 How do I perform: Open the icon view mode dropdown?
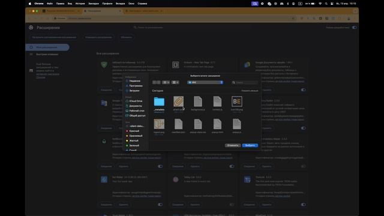(166, 83)
